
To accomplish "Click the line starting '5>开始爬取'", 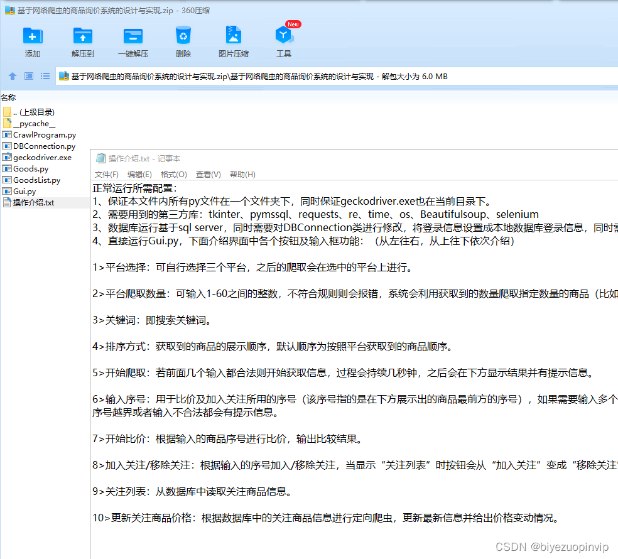I will tap(344, 372).
